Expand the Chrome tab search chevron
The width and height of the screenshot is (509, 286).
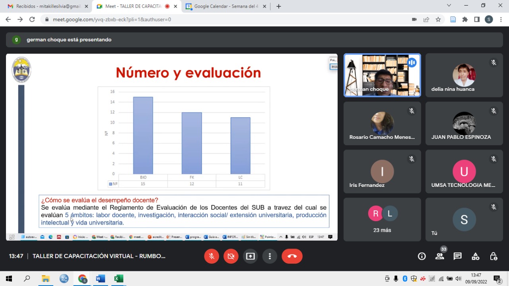pos(449,6)
